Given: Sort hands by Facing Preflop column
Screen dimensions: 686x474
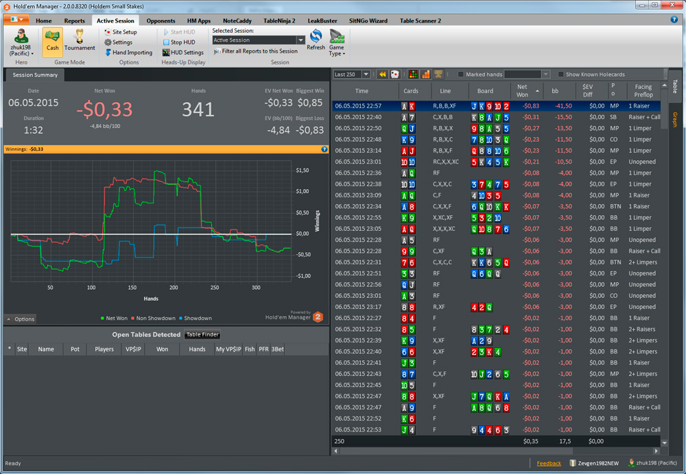Looking at the screenshot, I should tap(643, 91).
